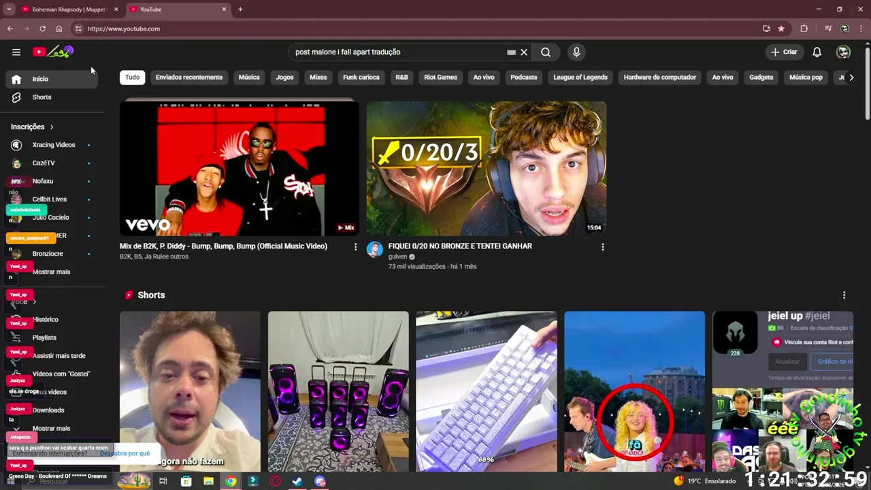Screen dimensions: 871x490
Task: Open CazéTV subscription
Action: 52,163
